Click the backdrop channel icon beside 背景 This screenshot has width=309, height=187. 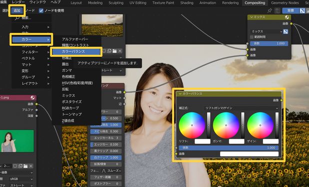302,10
